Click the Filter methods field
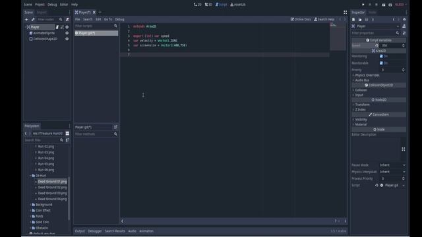 pos(96,134)
